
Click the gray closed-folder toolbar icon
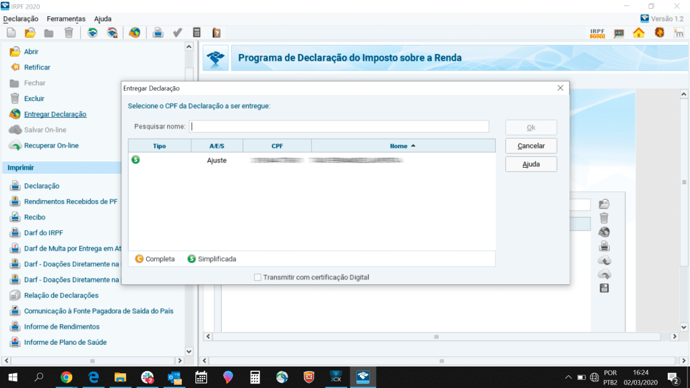pos(49,33)
